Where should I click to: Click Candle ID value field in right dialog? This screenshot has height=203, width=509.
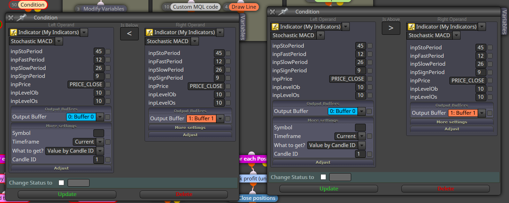click(x=360, y=154)
